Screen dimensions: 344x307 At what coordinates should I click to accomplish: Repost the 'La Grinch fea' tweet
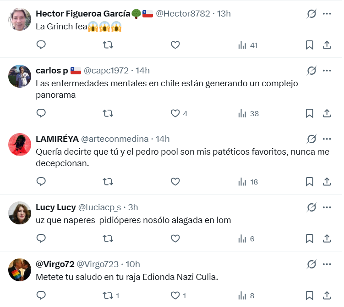[x=108, y=45]
